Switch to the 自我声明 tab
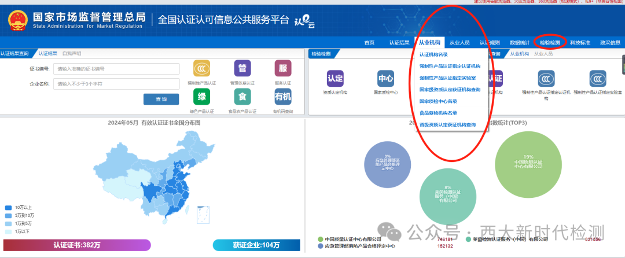This screenshot has height=258, width=625. pyautogui.click(x=71, y=53)
